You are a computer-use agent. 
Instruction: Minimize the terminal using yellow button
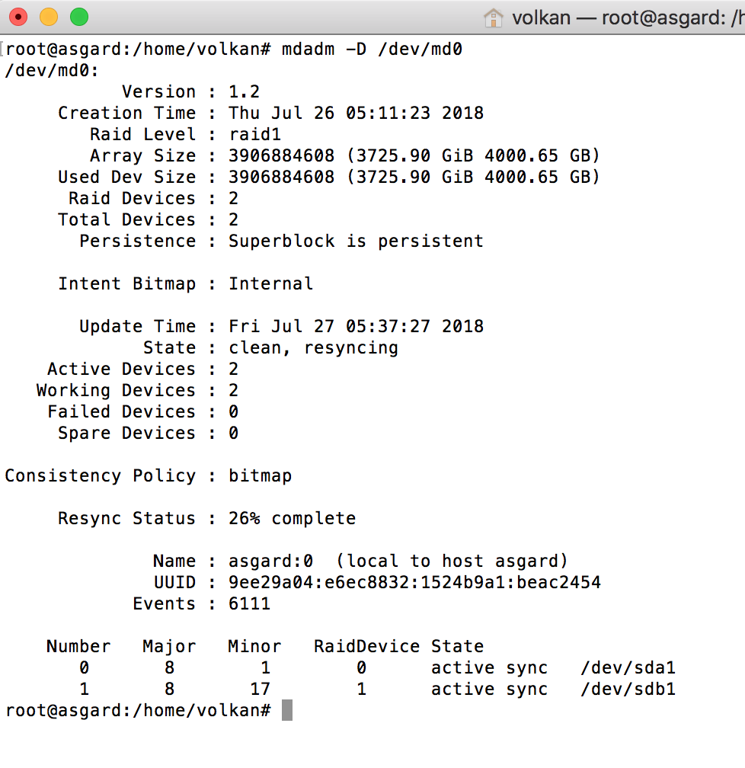point(49,17)
